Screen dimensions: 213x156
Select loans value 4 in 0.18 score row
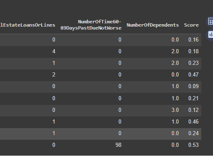[54, 52]
